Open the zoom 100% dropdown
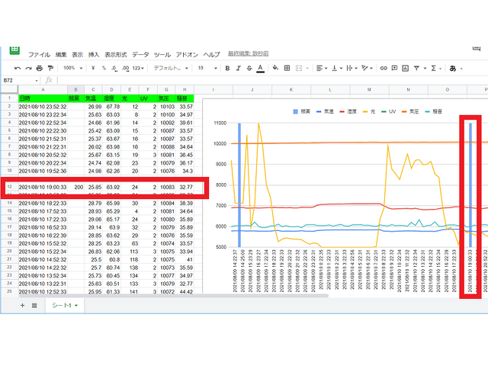 [74, 68]
